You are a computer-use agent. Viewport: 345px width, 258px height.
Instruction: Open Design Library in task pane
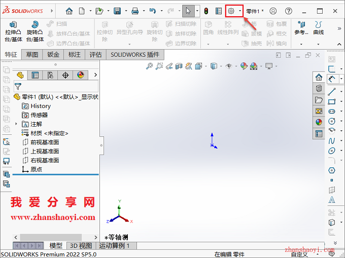pyautogui.click(x=319, y=88)
